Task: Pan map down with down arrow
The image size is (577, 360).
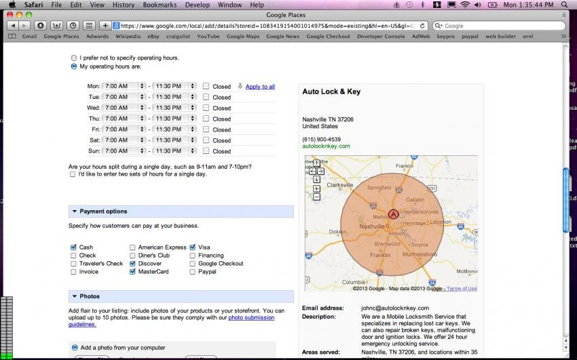Action: coord(316,179)
